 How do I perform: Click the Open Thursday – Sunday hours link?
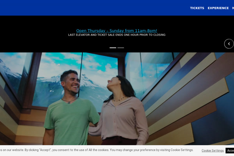click(x=117, y=30)
